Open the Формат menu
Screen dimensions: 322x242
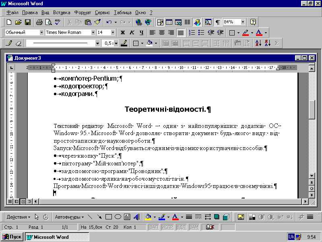point(83,13)
